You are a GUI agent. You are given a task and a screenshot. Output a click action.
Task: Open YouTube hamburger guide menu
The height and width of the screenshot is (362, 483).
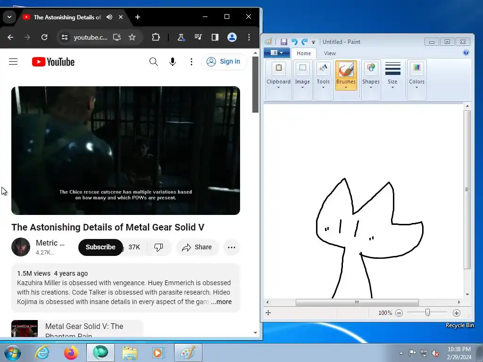click(13, 62)
